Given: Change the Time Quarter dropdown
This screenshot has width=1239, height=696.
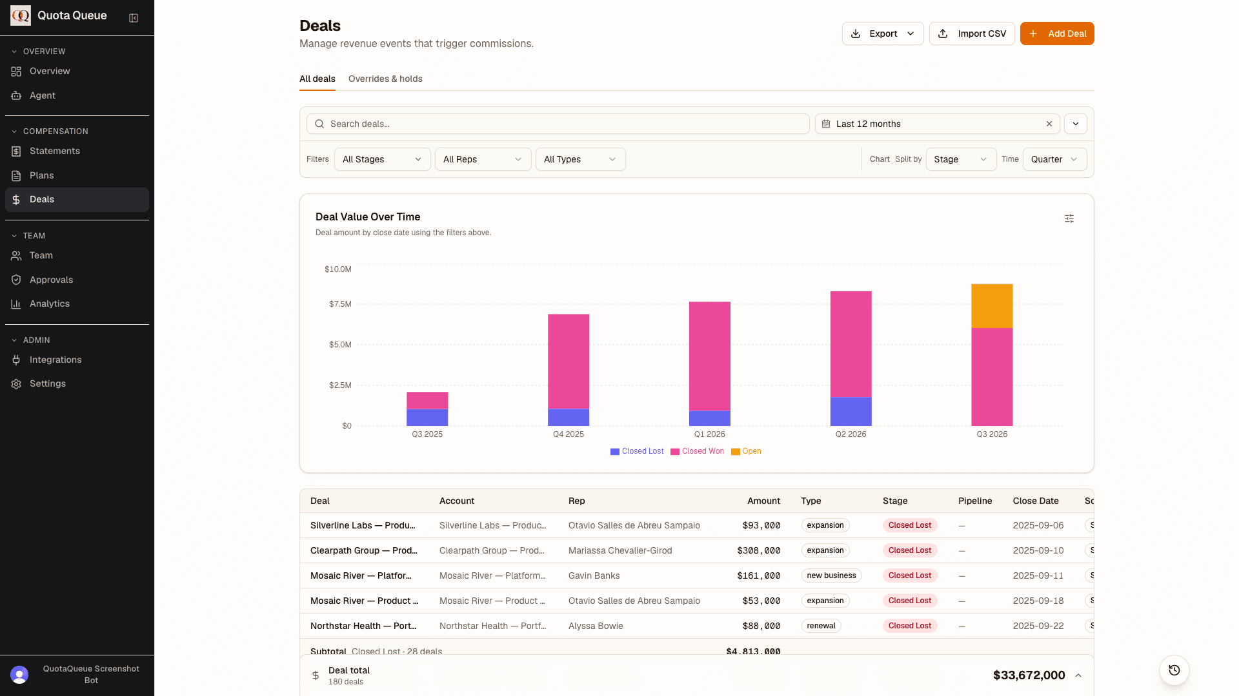Looking at the screenshot, I should pos(1054,159).
